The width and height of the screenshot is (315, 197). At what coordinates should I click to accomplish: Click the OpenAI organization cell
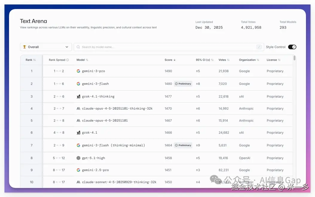coord(244,158)
